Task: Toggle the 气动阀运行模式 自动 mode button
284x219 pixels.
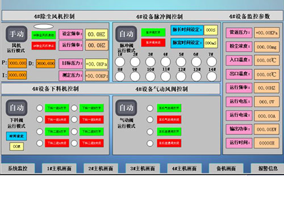Action: [x=126, y=108]
